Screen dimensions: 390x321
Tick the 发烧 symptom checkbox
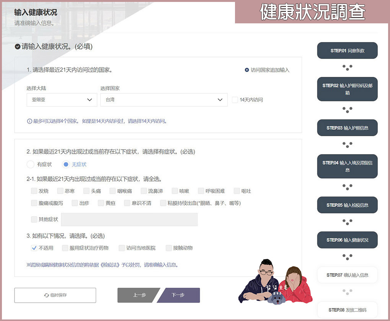coord(34,191)
